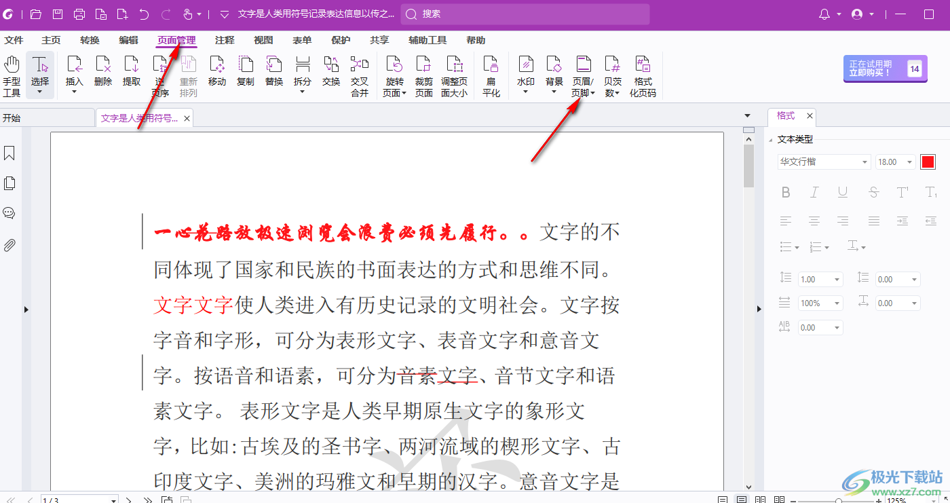Open the Comments side panel
The image size is (950, 503).
9,213
